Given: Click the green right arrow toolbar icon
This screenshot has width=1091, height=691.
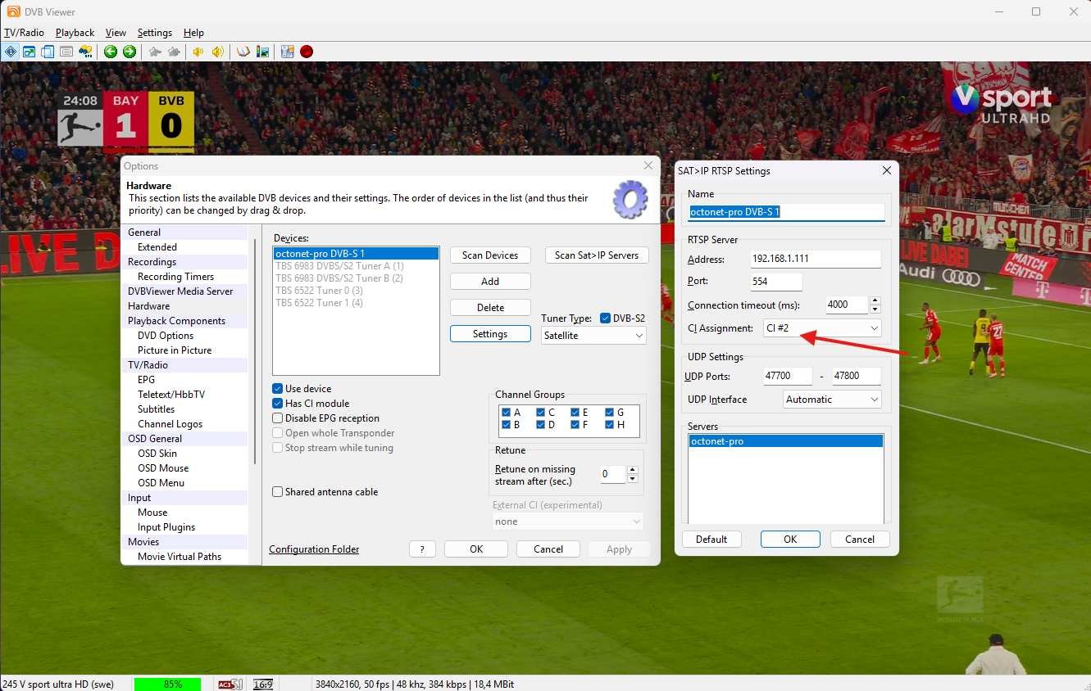Looking at the screenshot, I should [x=130, y=52].
